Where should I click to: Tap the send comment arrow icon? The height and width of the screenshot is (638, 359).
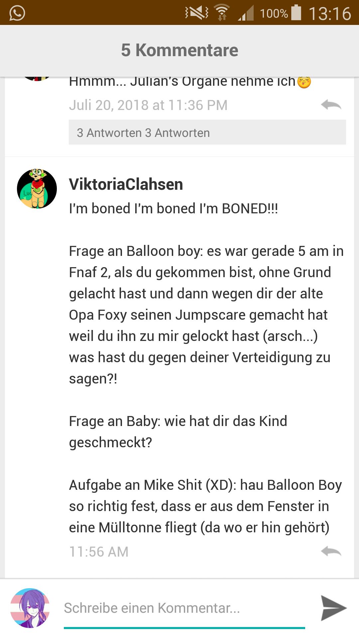(x=333, y=608)
